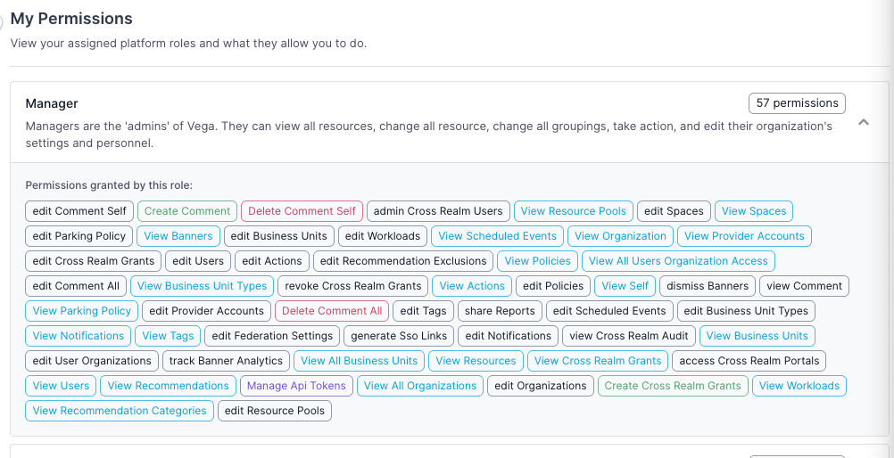
Task: Select the Create Comment permission tag
Action: pyautogui.click(x=187, y=211)
